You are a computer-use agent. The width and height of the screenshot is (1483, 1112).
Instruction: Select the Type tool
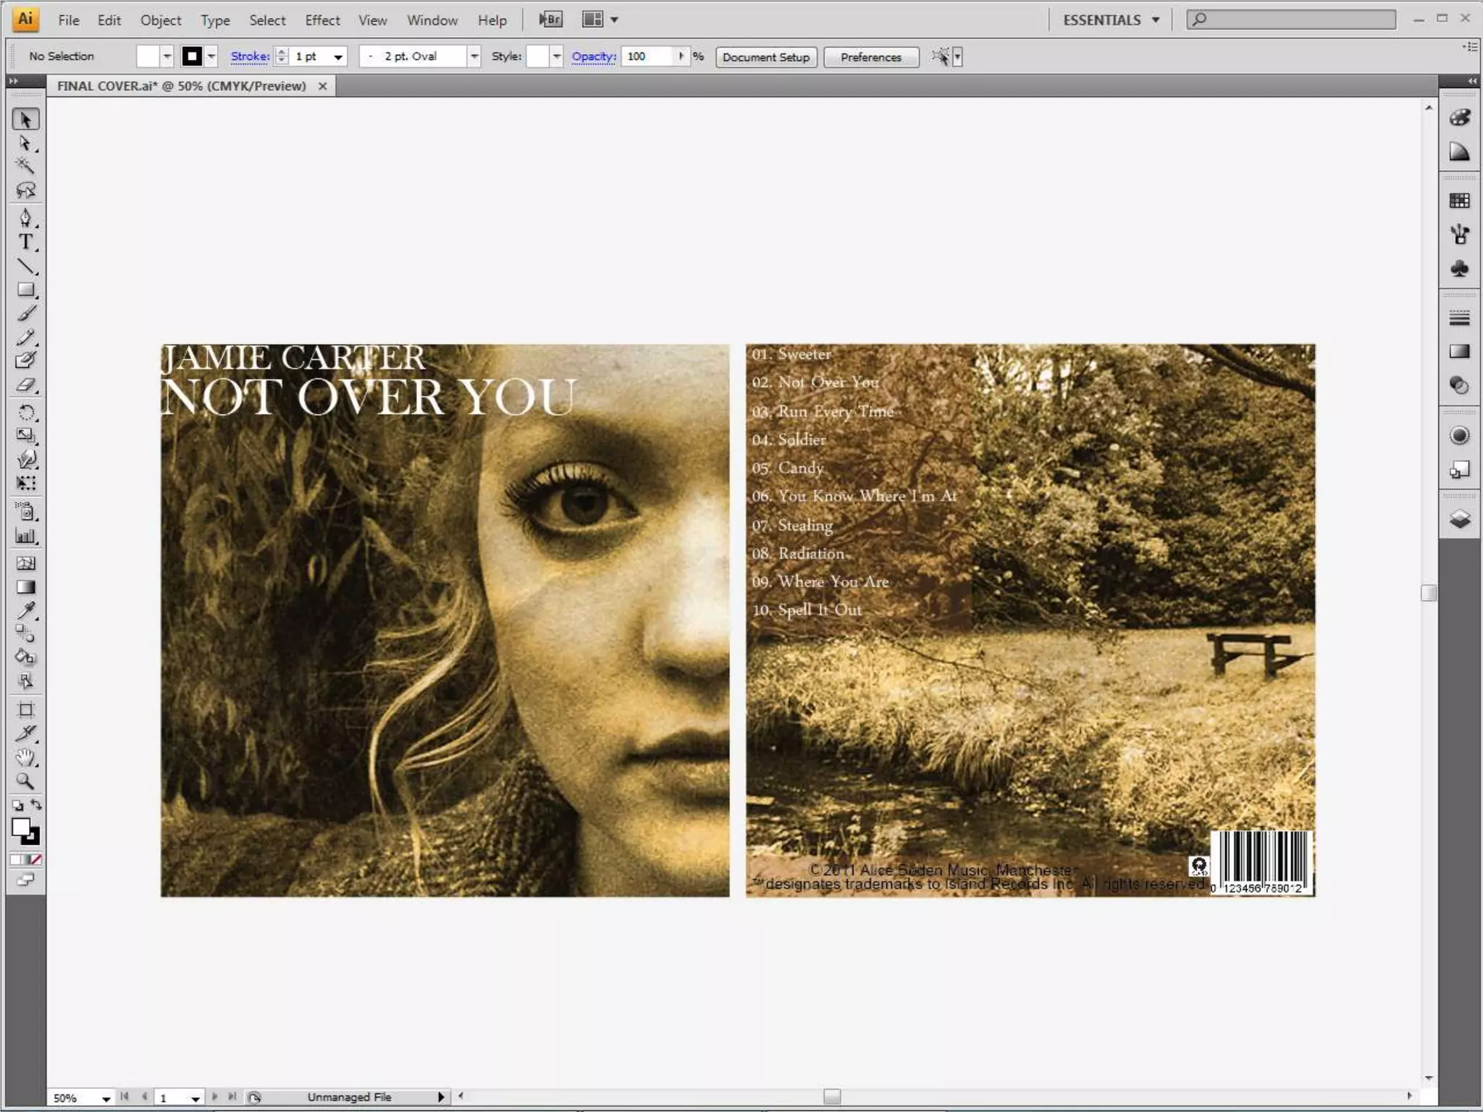tap(25, 242)
